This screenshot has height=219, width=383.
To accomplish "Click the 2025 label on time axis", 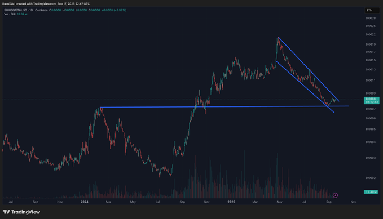I will [231, 202].
